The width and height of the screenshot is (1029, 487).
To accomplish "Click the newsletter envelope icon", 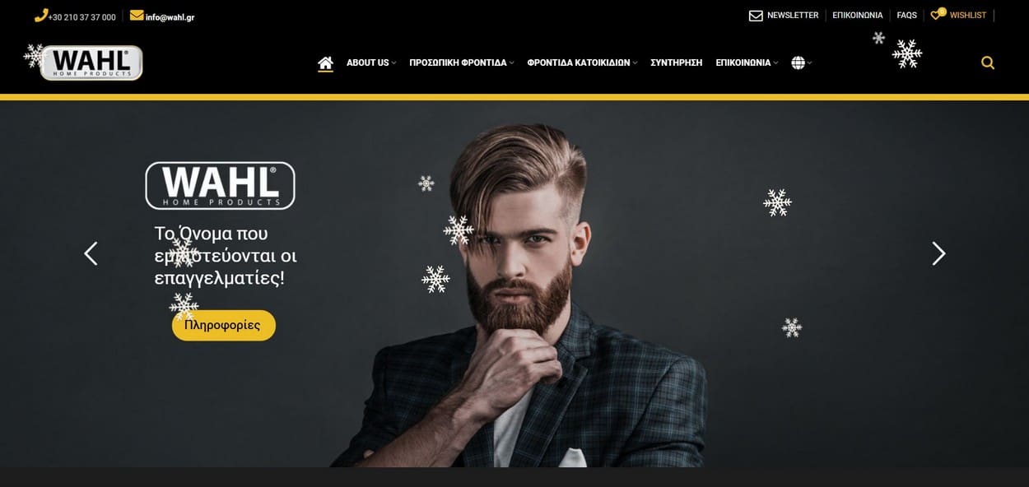I will [756, 16].
